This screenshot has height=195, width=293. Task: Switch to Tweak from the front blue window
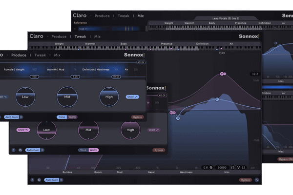click(x=40, y=55)
